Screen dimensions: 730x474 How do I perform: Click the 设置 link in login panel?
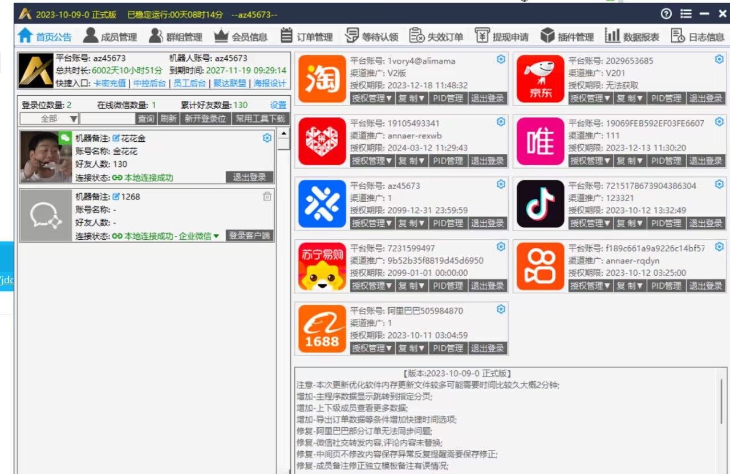click(x=278, y=105)
